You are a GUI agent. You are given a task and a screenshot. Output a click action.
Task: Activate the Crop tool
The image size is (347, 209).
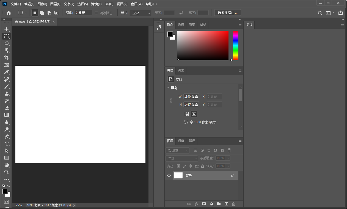7,58
